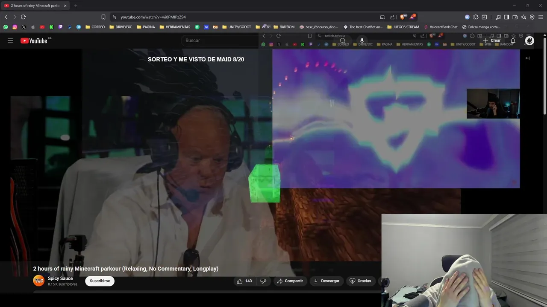Click the Spicy Sauce channel avatar
The width and height of the screenshot is (547, 307).
click(39, 281)
